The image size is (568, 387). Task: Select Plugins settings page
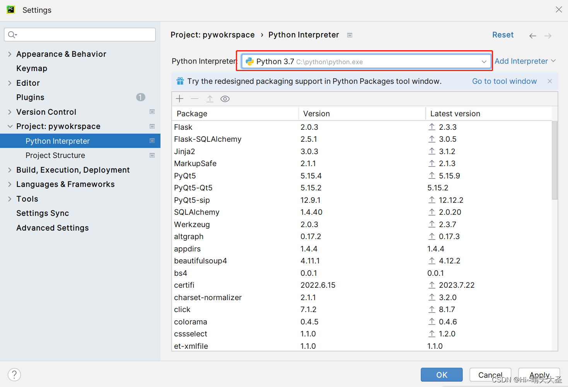(30, 97)
